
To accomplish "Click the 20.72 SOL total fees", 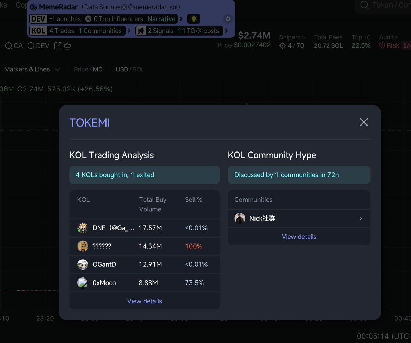I will [x=328, y=45].
